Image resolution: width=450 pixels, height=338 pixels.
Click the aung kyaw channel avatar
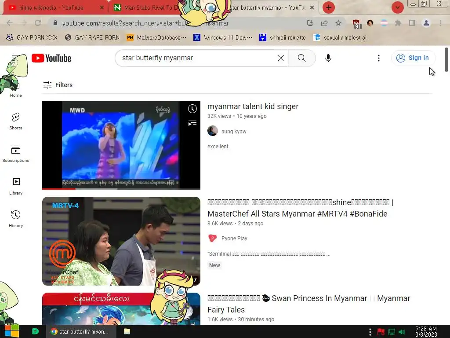tap(213, 131)
